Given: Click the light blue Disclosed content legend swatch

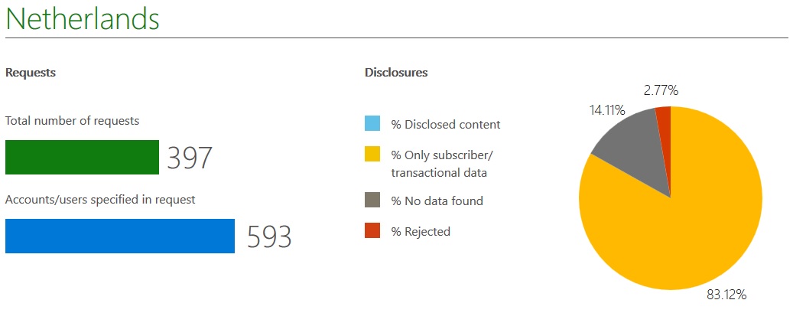Looking at the screenshot, I should (372, 124).
